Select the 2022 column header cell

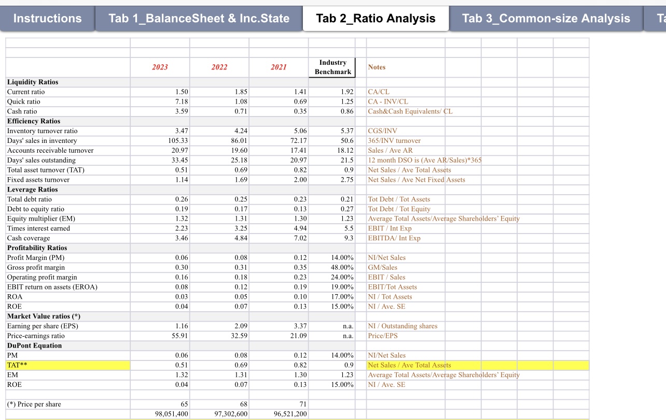(219, 67)
